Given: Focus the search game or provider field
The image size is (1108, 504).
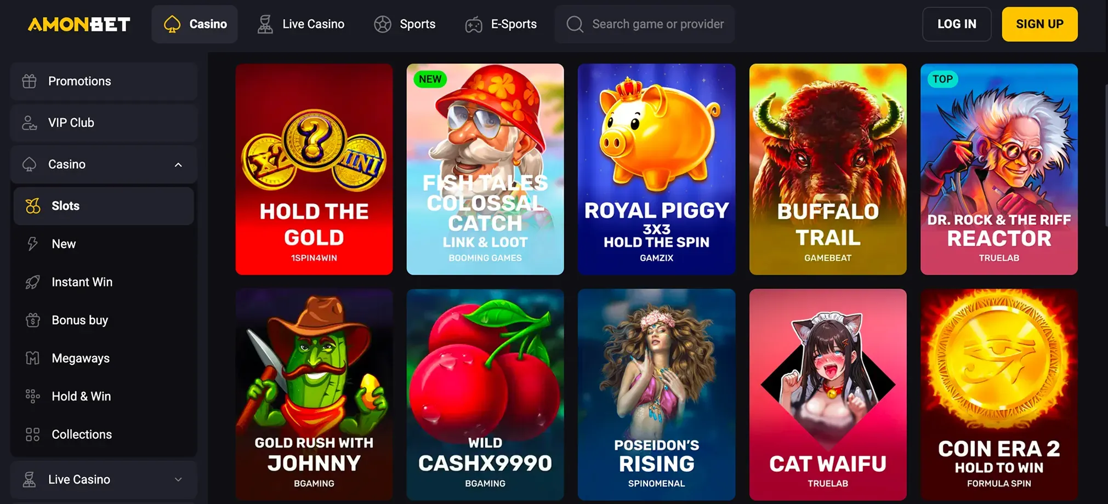Looking at the screenshot, I should tap(645, 24).
